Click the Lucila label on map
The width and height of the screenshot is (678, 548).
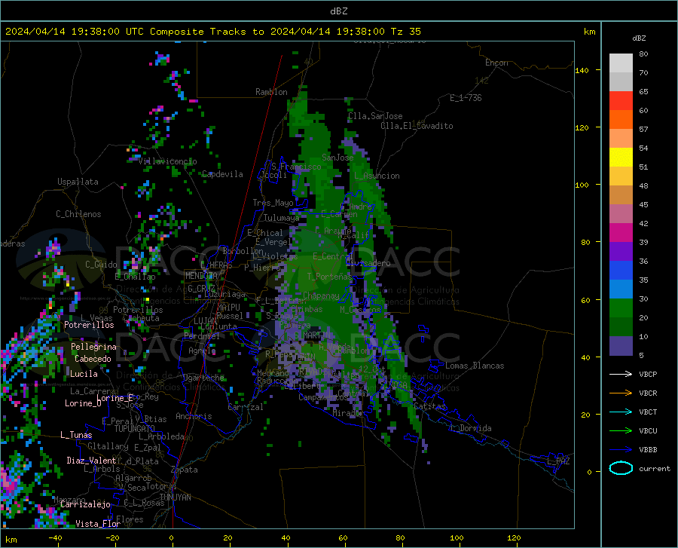click(x=84, y=374)
